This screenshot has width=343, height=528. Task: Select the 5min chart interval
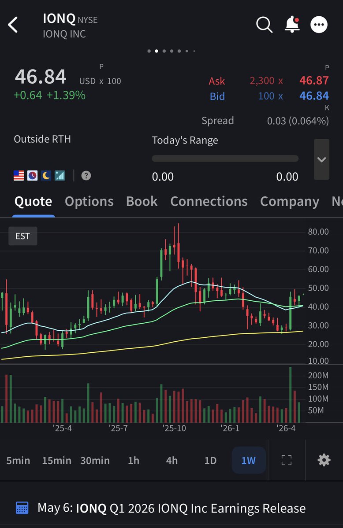[18, 460]
